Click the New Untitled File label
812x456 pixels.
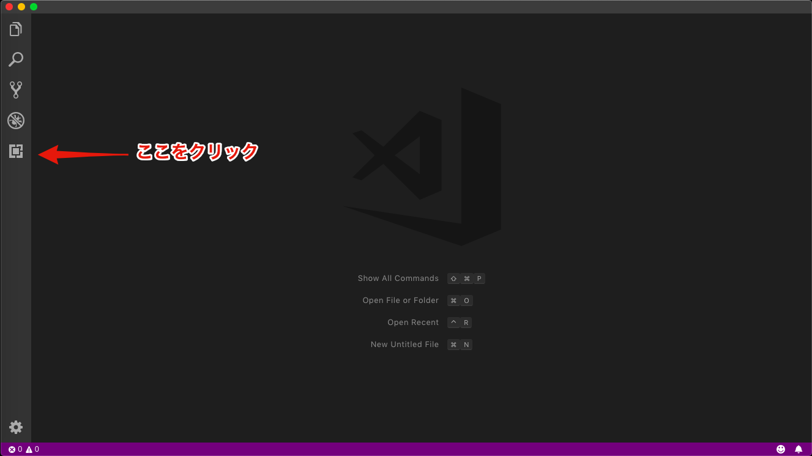pyautogui.click(x=404, y=345)
